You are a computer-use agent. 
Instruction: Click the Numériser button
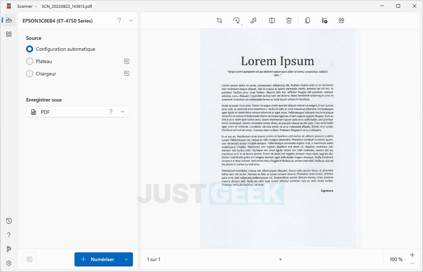coord(97,259)
